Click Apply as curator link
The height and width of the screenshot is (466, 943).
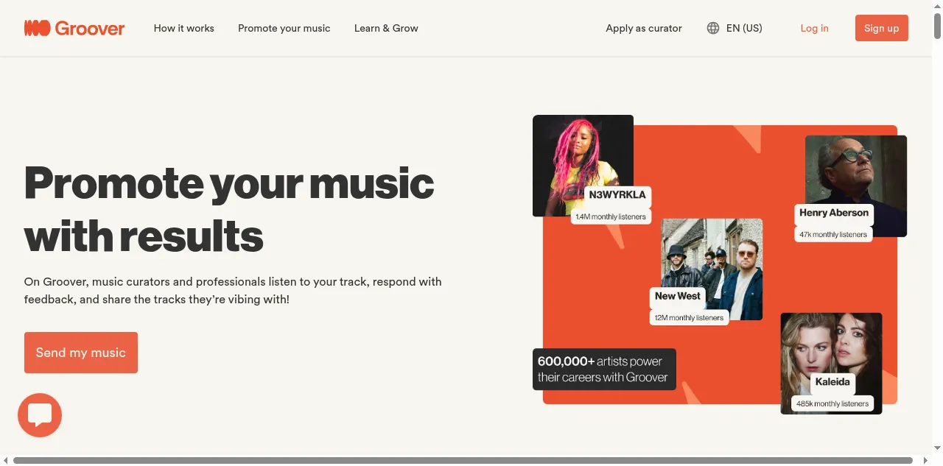point(644,28)
